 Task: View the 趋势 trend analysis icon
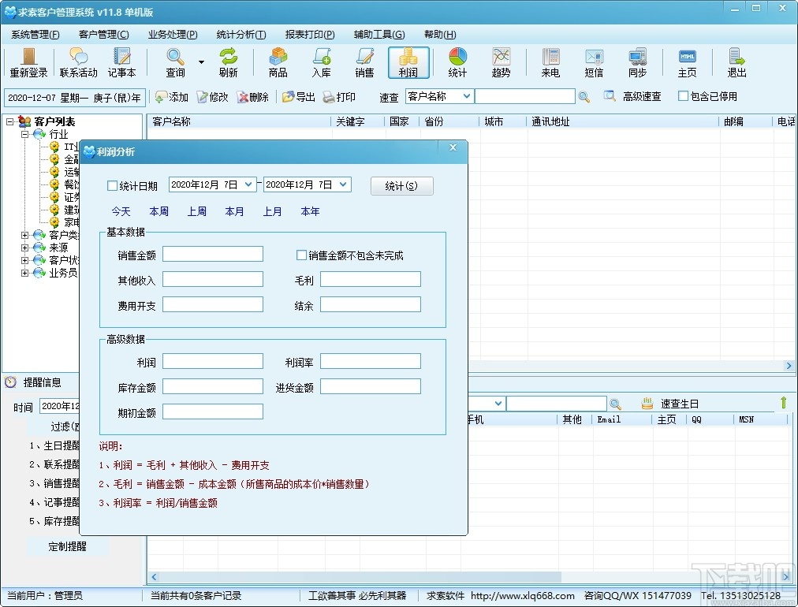(502, 63)
